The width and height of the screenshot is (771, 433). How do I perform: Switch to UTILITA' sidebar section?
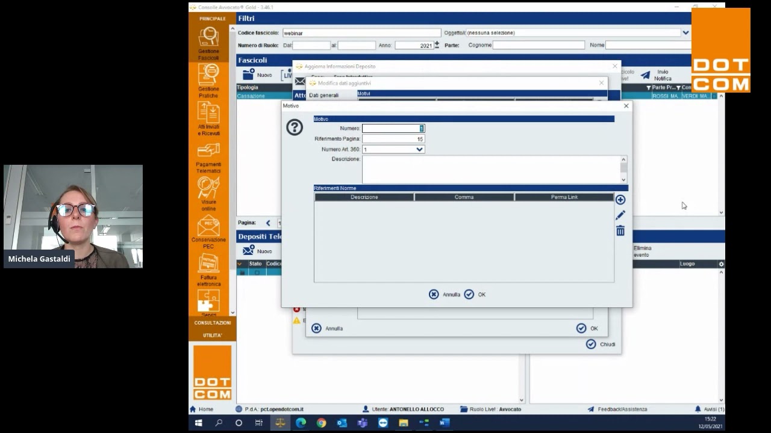coord(212,336)
